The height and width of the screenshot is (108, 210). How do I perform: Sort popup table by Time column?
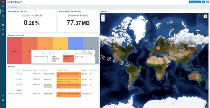coord(44,53)
